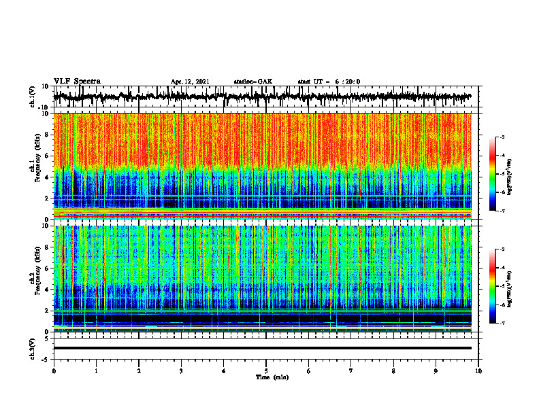Click the "ch.1(V)" waveform axis label
The width and height of the screenshot is (539, 416).
point(33,97)
